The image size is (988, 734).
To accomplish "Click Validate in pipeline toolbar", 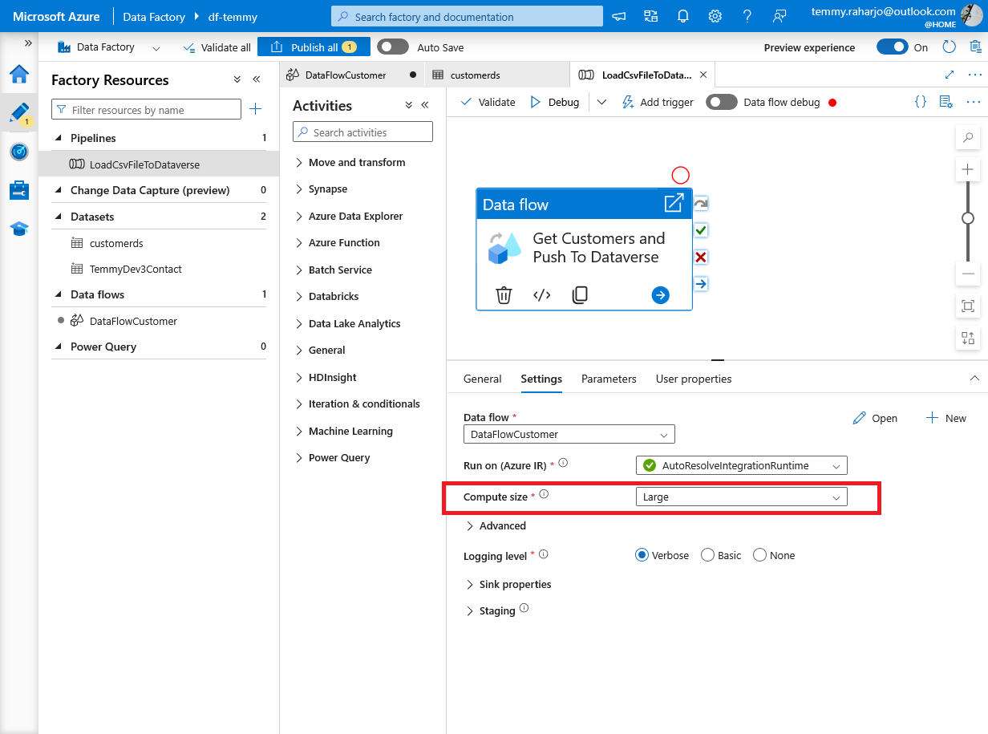I will pyautogui.click(x=488, y=102).
